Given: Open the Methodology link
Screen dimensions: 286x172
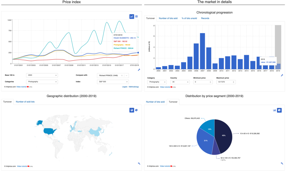Looking at the screenshot, I should pyautogui.click(x=134, y=87).
